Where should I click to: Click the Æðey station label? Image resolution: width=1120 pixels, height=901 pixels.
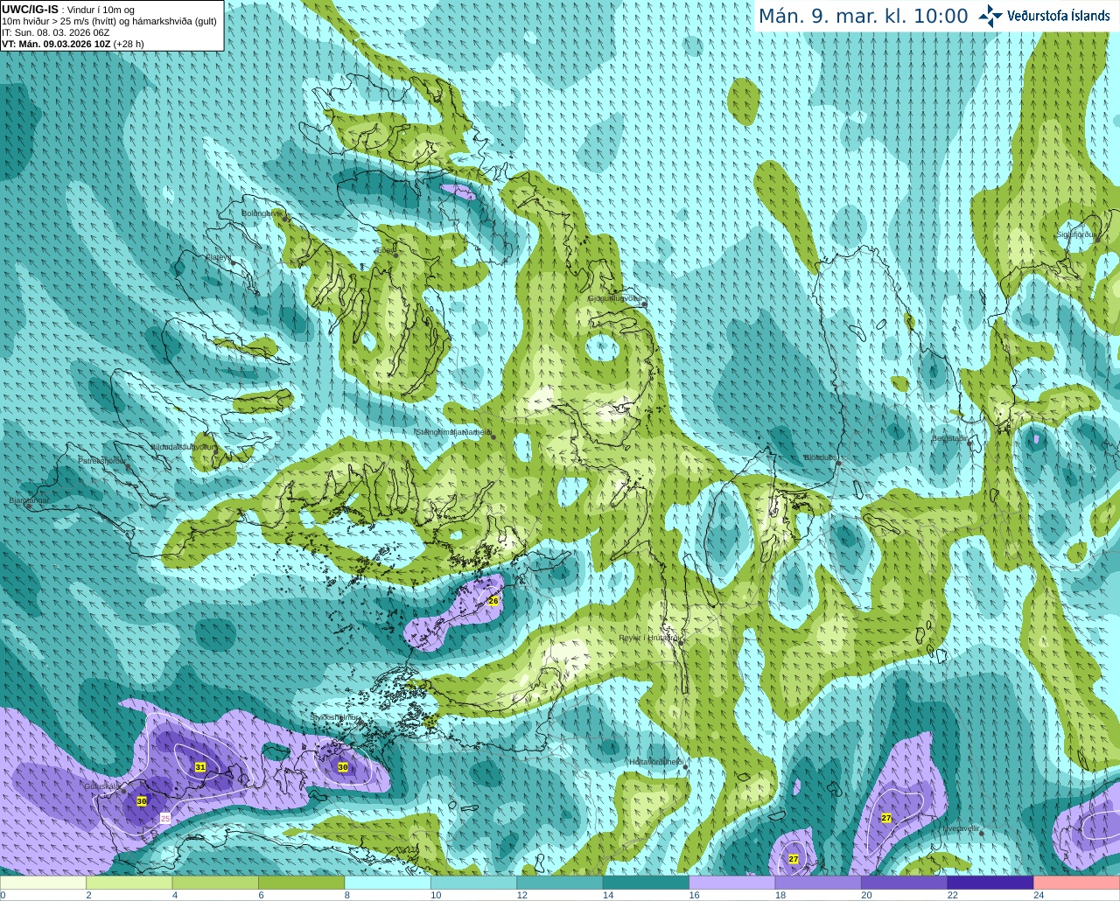(386, 250)
